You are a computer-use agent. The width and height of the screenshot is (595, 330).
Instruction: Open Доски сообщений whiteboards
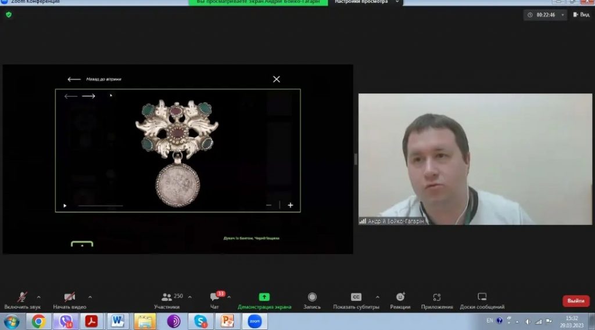[482, 298]
